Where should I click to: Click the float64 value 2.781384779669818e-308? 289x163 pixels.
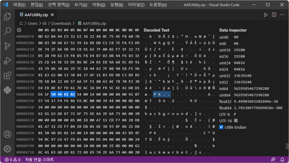258,108
